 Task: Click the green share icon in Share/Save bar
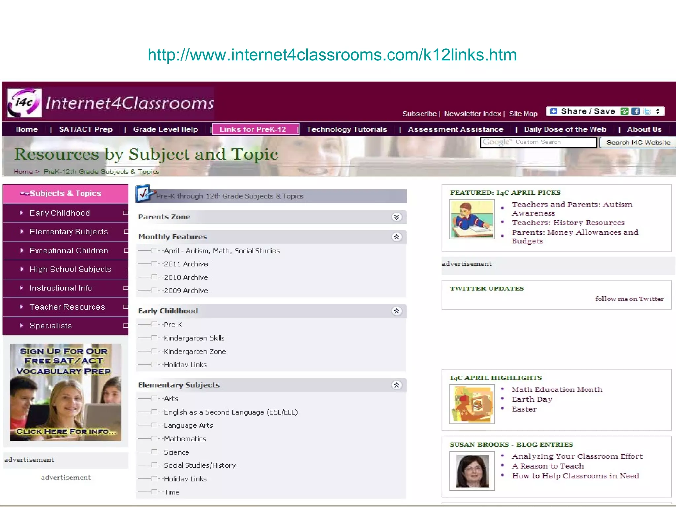(624, 111)
